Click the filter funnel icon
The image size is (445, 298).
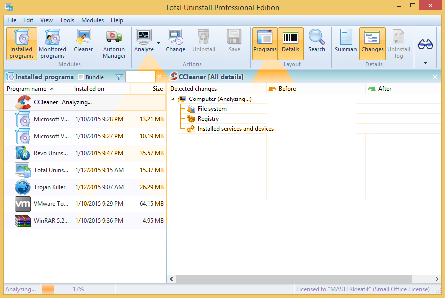pos(119,77)
